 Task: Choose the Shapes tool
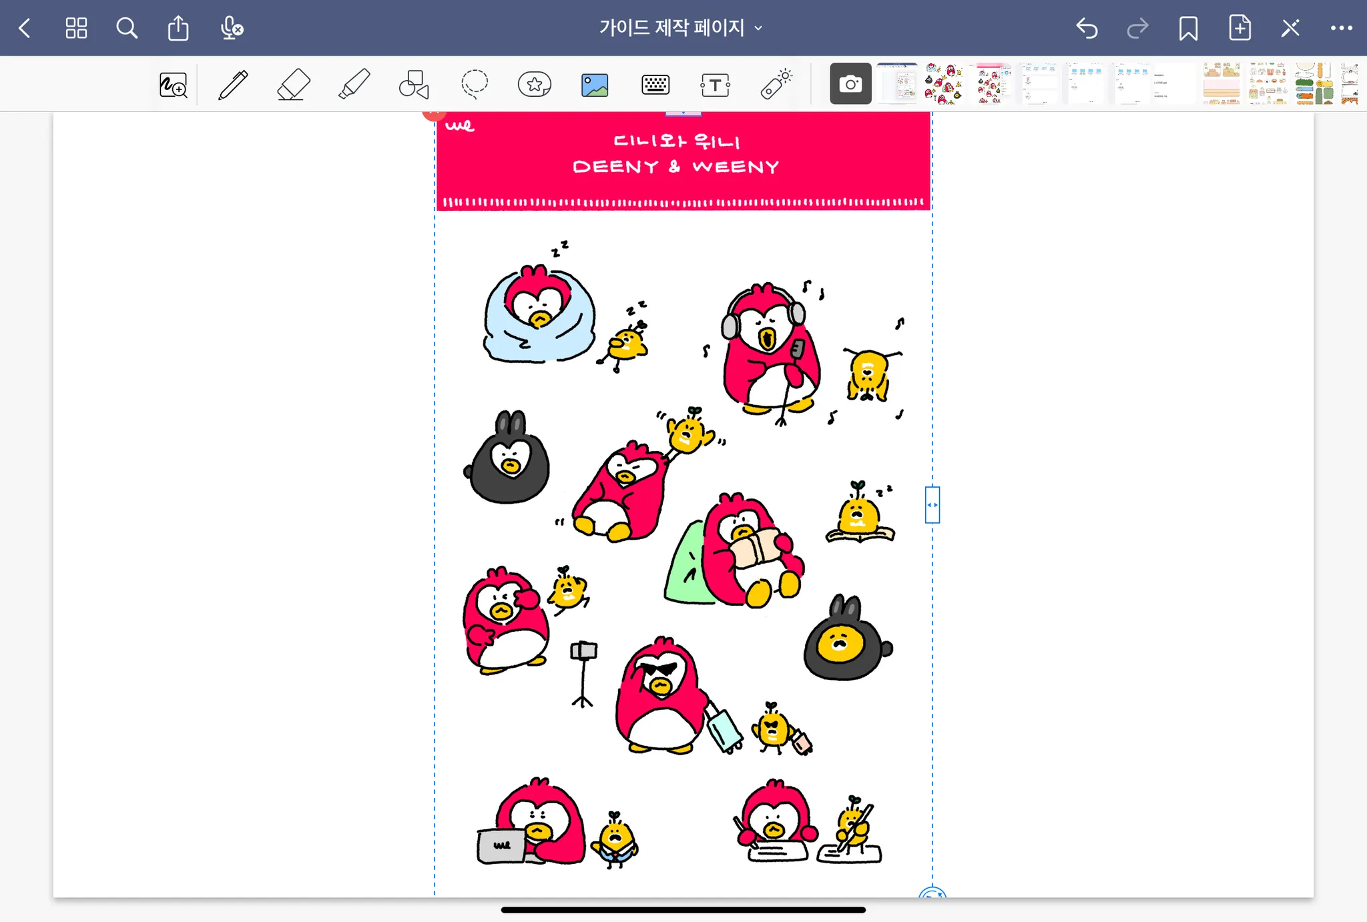click(414, 85)
